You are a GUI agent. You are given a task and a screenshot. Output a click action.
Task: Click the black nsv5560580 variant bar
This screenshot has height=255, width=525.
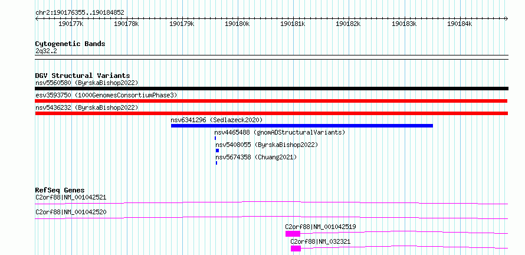click(x=271, y=89)
